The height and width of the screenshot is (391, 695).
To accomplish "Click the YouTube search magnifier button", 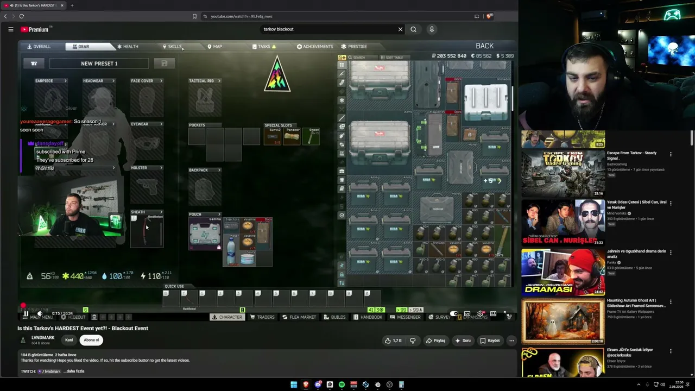I will pyautogui.click(x=413, y=29).
